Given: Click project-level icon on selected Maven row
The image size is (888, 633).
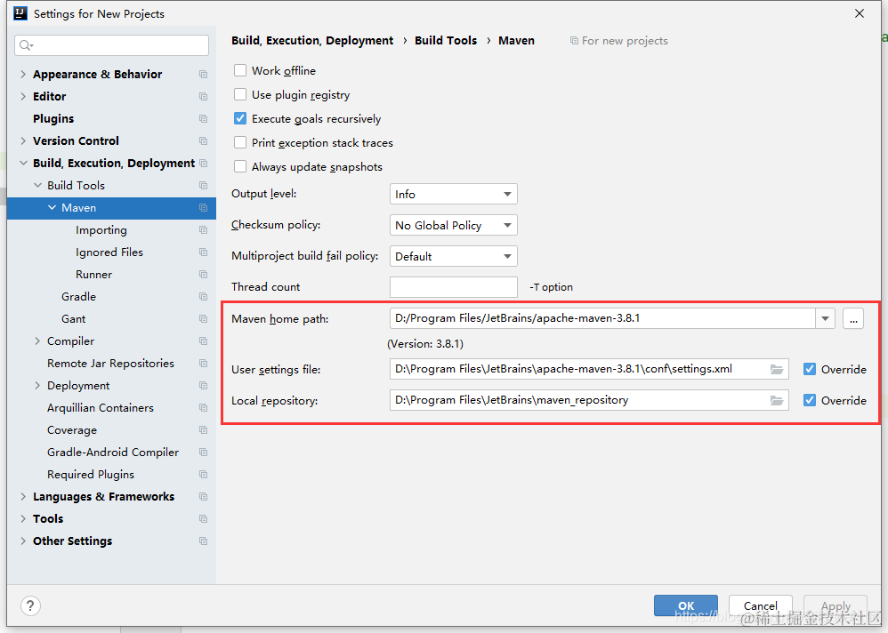Looking at the screenshot, I should (x=203, y=208).
